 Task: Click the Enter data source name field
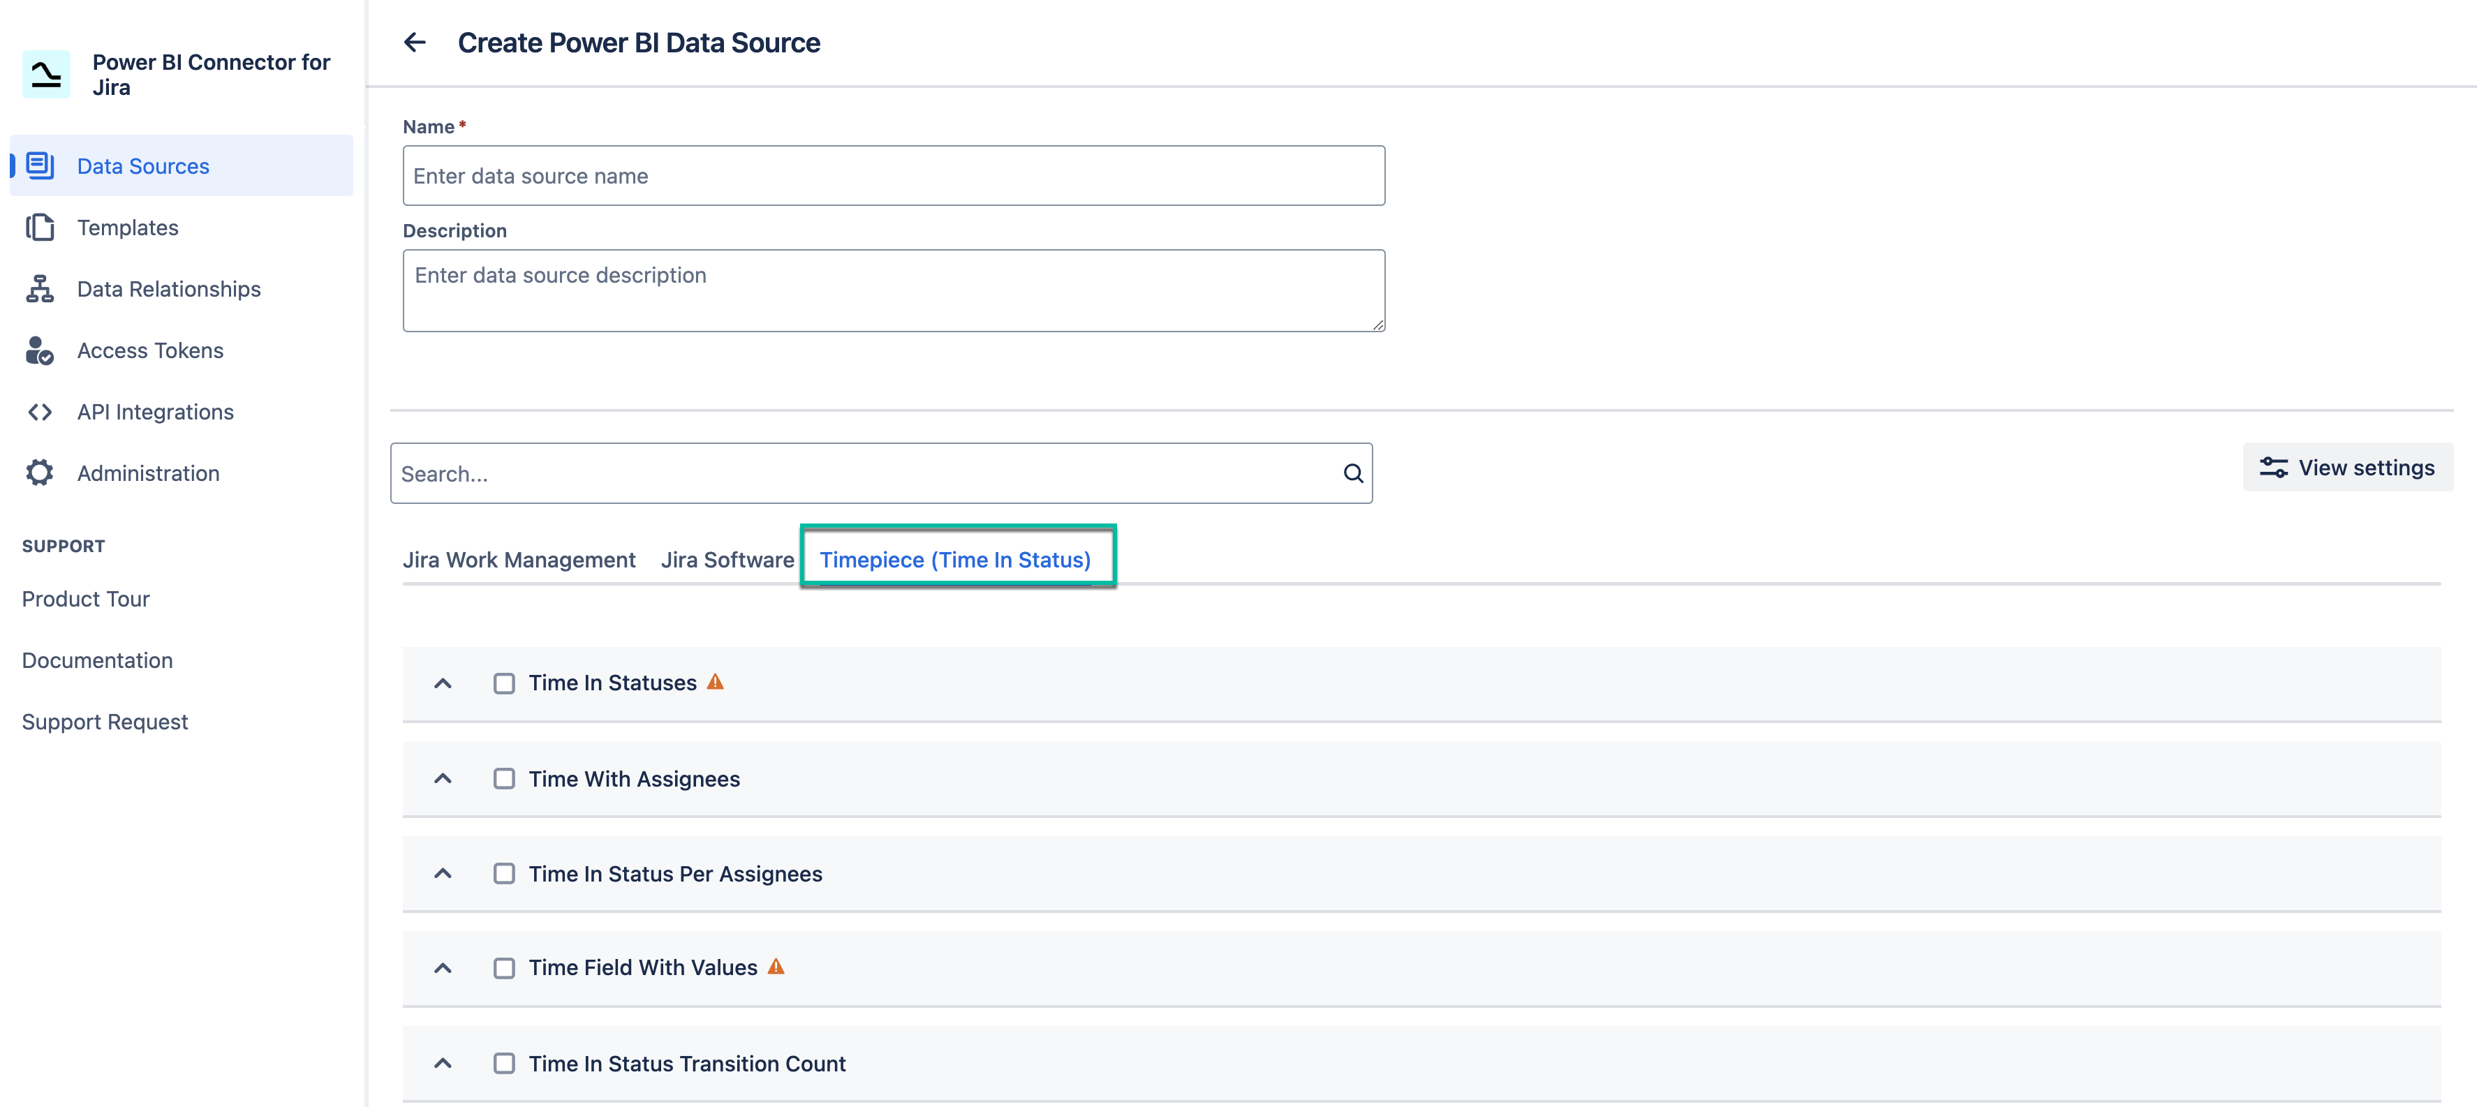pos(892,176)
